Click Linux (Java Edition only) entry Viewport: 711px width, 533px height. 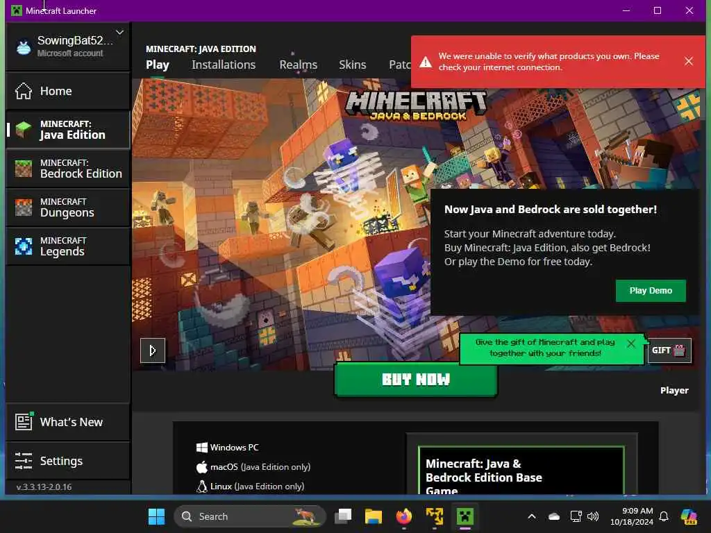pos(250,487)
